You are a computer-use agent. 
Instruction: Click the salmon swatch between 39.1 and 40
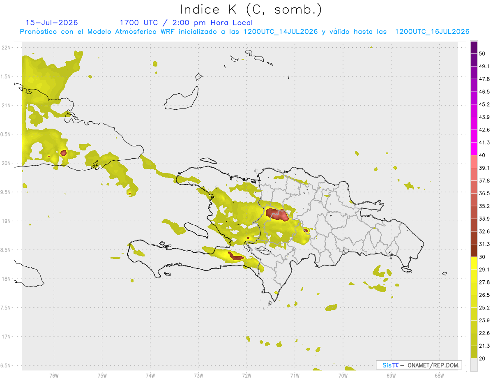coord(474,162)
